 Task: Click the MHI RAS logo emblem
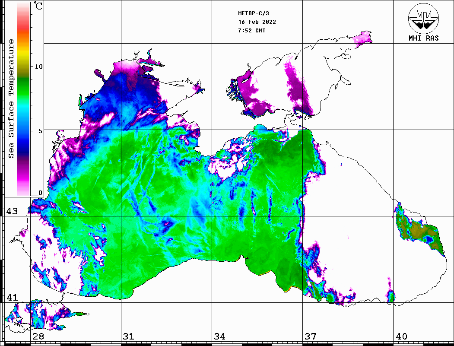click(x=424, y=18)
